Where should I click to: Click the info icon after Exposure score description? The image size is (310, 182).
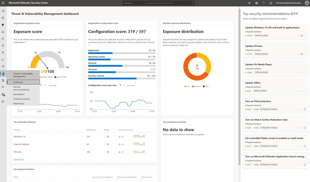pos(26,42)
